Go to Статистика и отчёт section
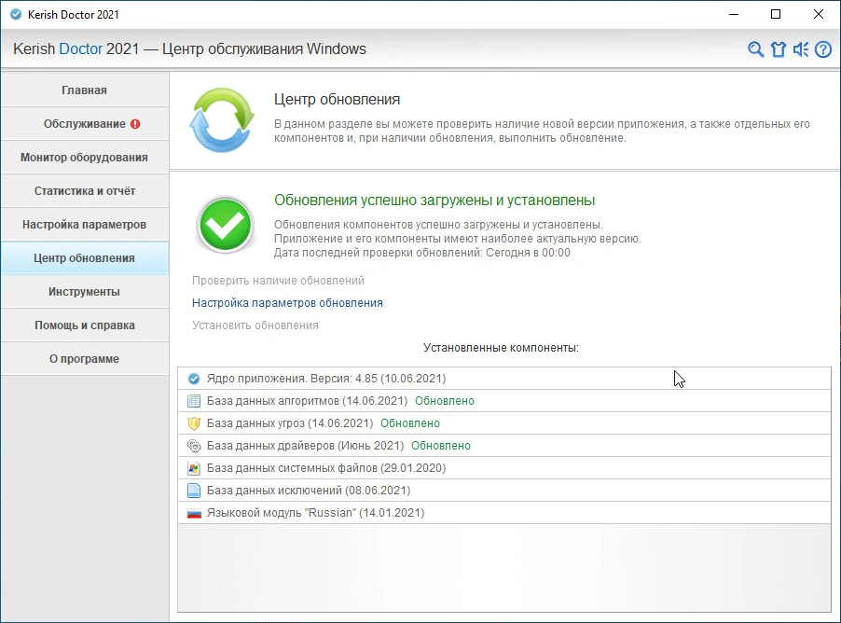841x623 pixels. (85, 191)
